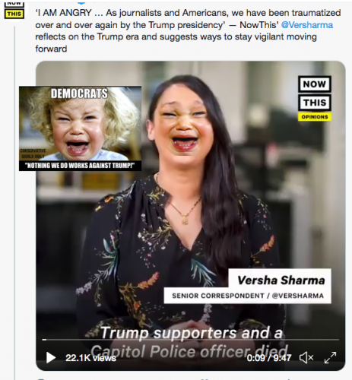
Task: Click the 0:09 / 9:47 time display
Action: pos(268,358)
